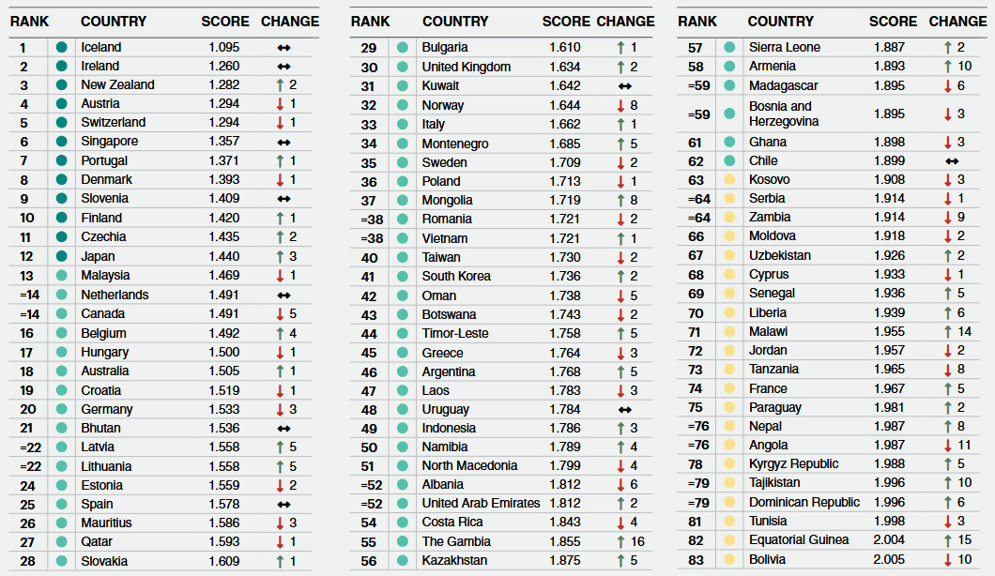Click the dark teal dot beside Japan
995x576 pixels.
62,256
